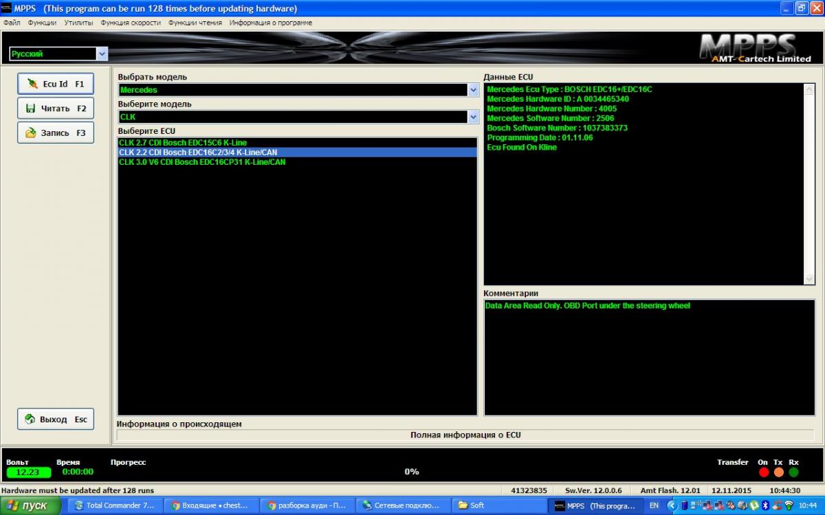The height and width of the screenshot is (515, 825).
Task: Click the battery tray icon
Action: [x=685, y=505]
